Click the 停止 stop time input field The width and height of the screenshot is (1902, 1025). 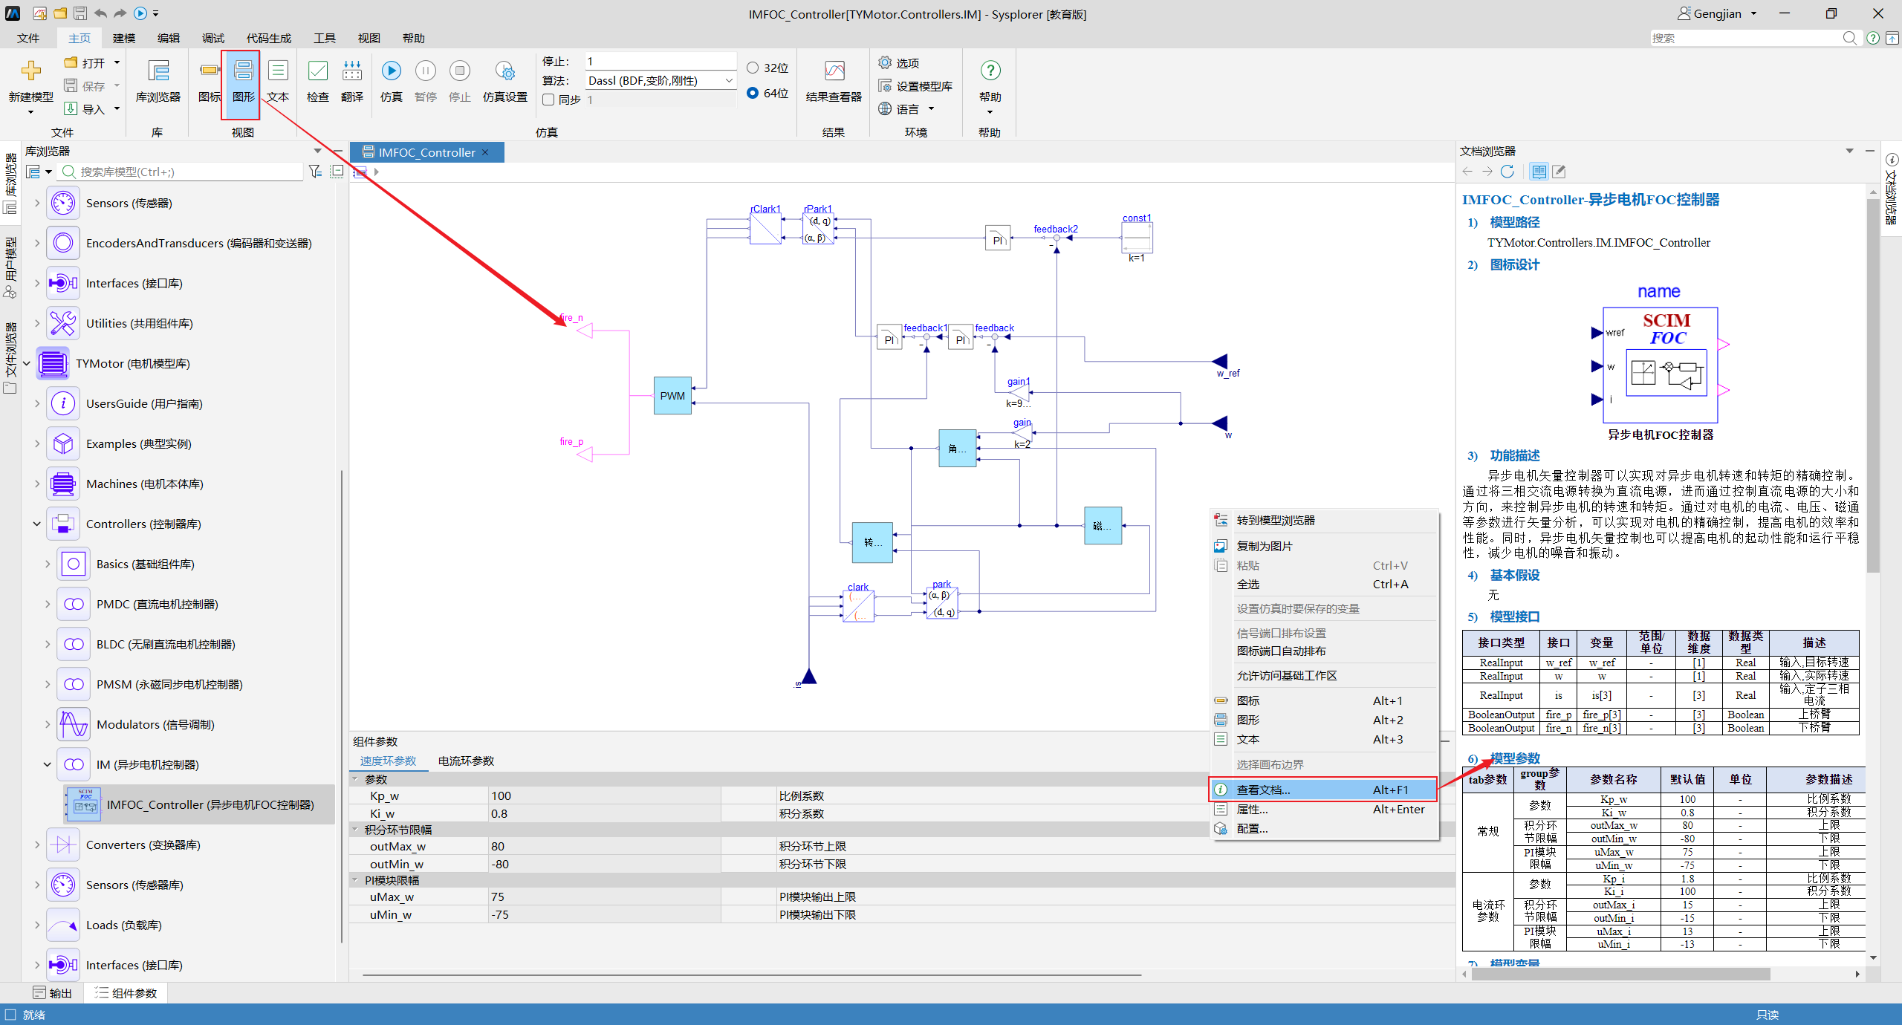click(x=660, y=61)
